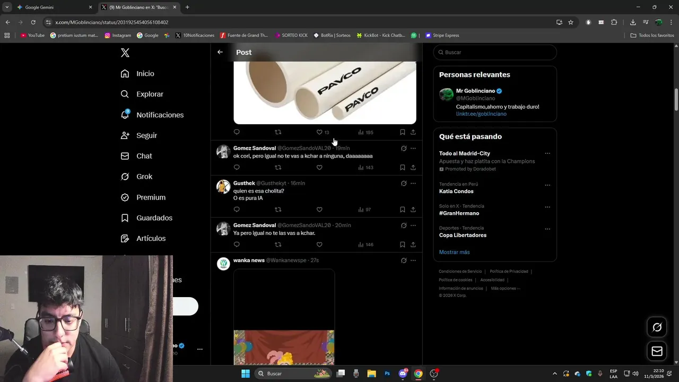Bookmark Gusthek's comment
This screenshot has height=382, width=679.
point(403,210)
